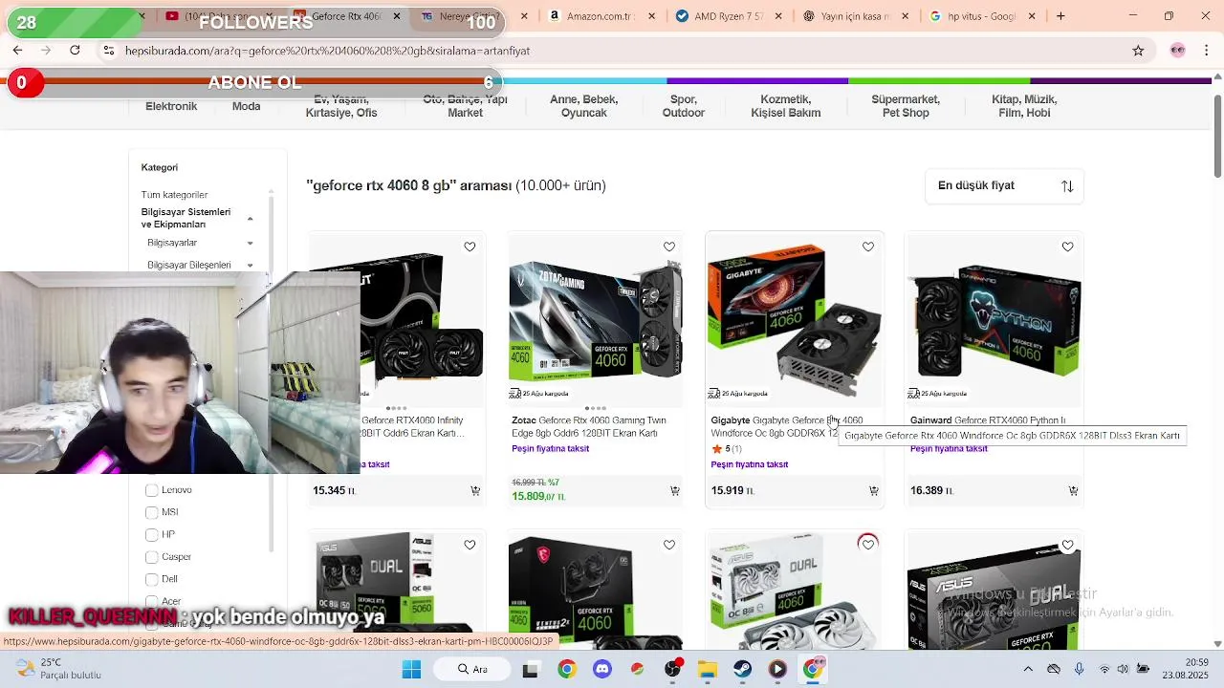Add Gainward 16.389 TL card to cart
Image resolution: width=1224 pixels, height=688 pixels.
1073,490
